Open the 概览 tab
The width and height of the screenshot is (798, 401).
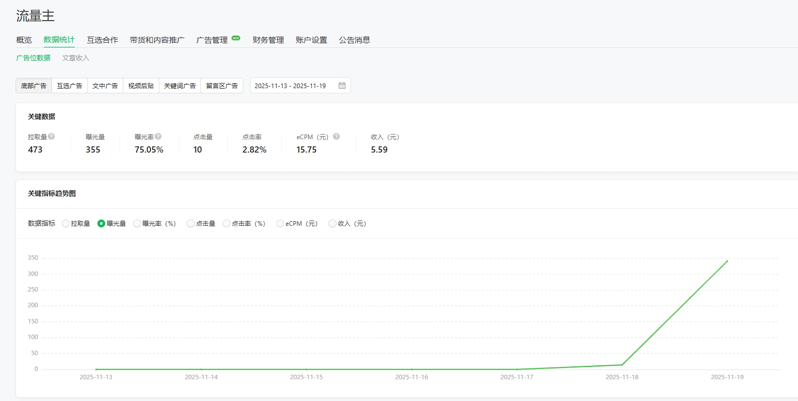pyautogui.click(x=24, y=40)
